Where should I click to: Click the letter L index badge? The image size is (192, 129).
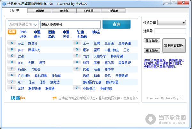click(12, 88)
